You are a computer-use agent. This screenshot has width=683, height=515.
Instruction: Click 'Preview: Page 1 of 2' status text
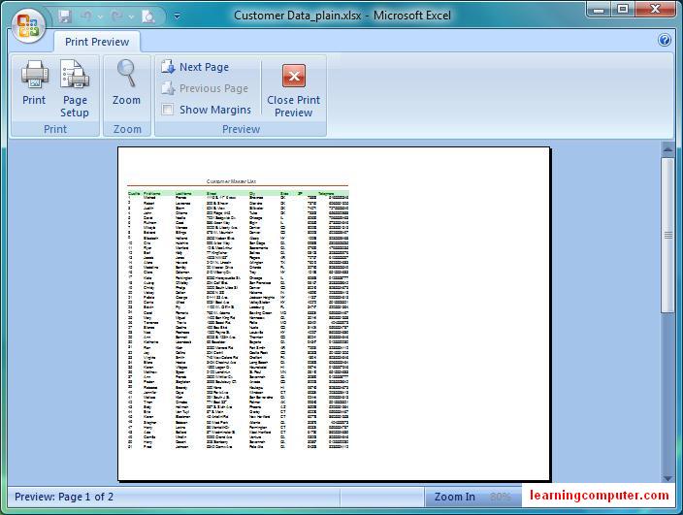(x=64, y=497)
